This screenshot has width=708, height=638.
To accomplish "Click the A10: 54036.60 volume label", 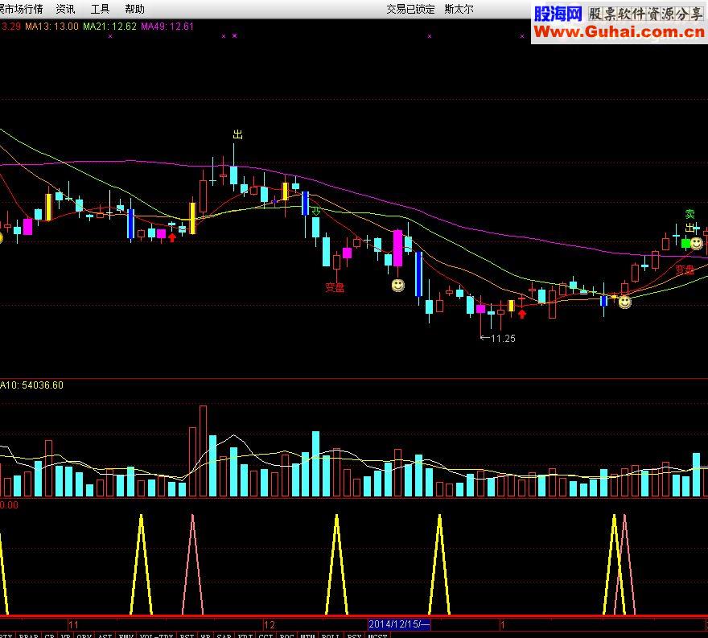I will [x=31, y=385].
